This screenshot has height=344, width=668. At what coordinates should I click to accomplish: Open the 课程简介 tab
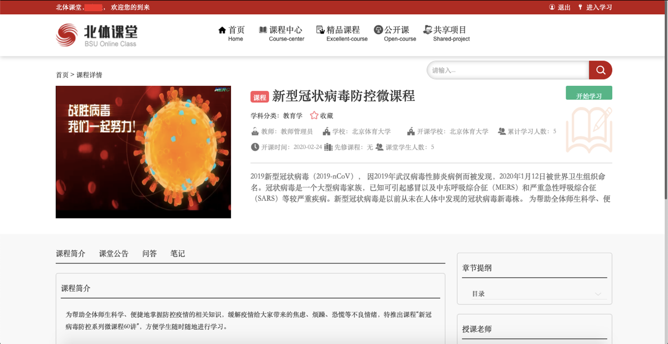71,253
